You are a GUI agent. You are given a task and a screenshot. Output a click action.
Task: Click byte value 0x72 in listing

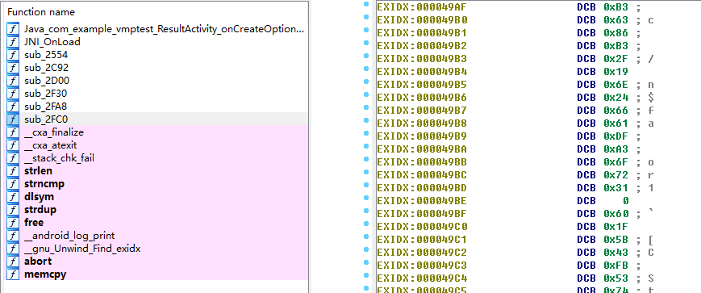coord(616,175)
